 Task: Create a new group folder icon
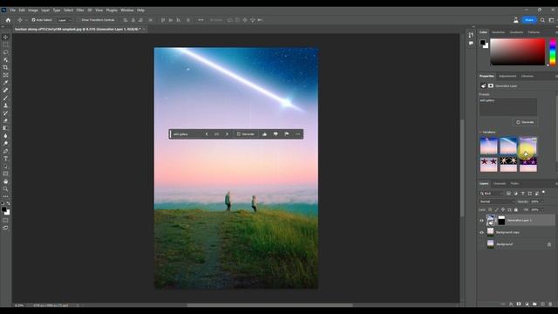point(534,304)
